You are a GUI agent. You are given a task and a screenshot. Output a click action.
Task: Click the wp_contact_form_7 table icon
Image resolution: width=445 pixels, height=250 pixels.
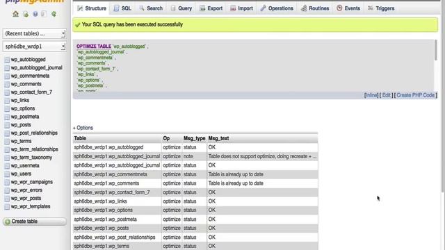(7, 92)
